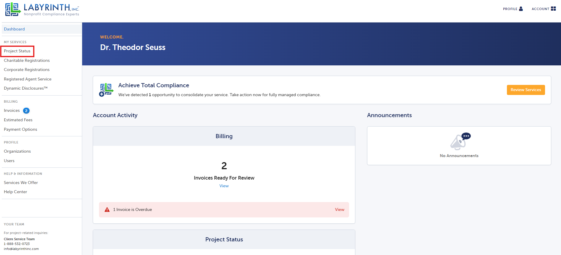Click the PROFILE text in header
The width and height of the screenshot is (561, 255).
click(x=510, y=9)
